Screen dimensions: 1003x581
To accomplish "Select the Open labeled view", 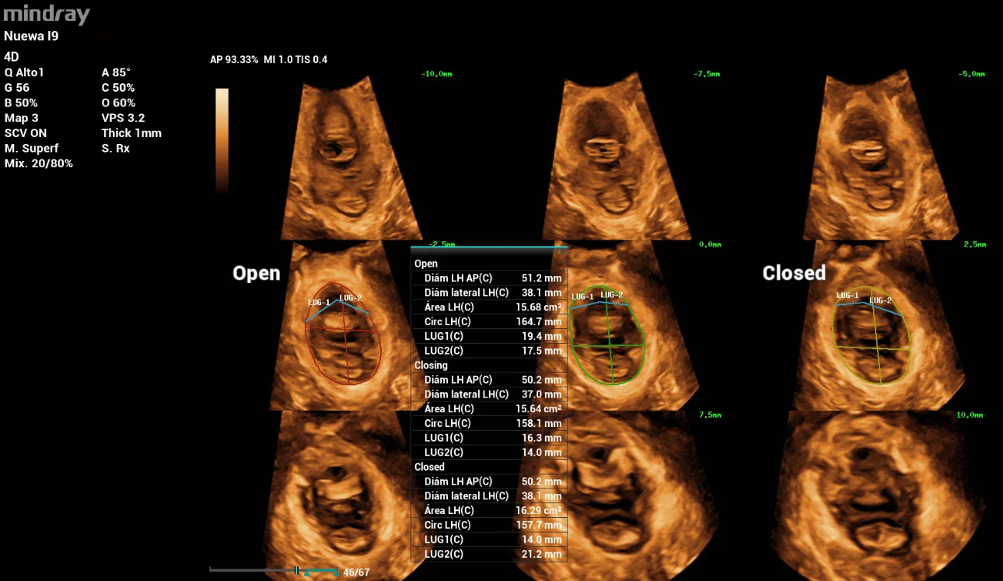I will tap(257, 273).
